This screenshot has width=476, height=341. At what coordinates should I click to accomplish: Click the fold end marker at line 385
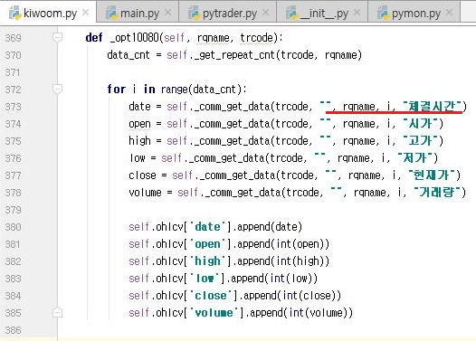57,312
